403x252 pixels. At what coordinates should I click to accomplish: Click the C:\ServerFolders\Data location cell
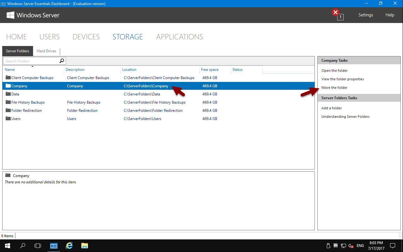[x=142, y=94]
